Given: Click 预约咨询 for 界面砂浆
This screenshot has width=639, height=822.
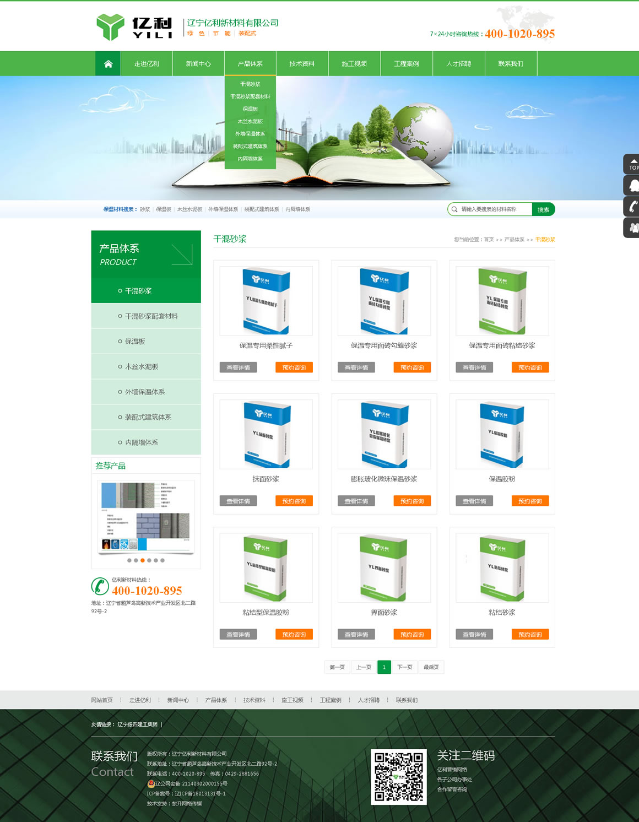Looking at the screenshot, I should [x=412, y=635].
